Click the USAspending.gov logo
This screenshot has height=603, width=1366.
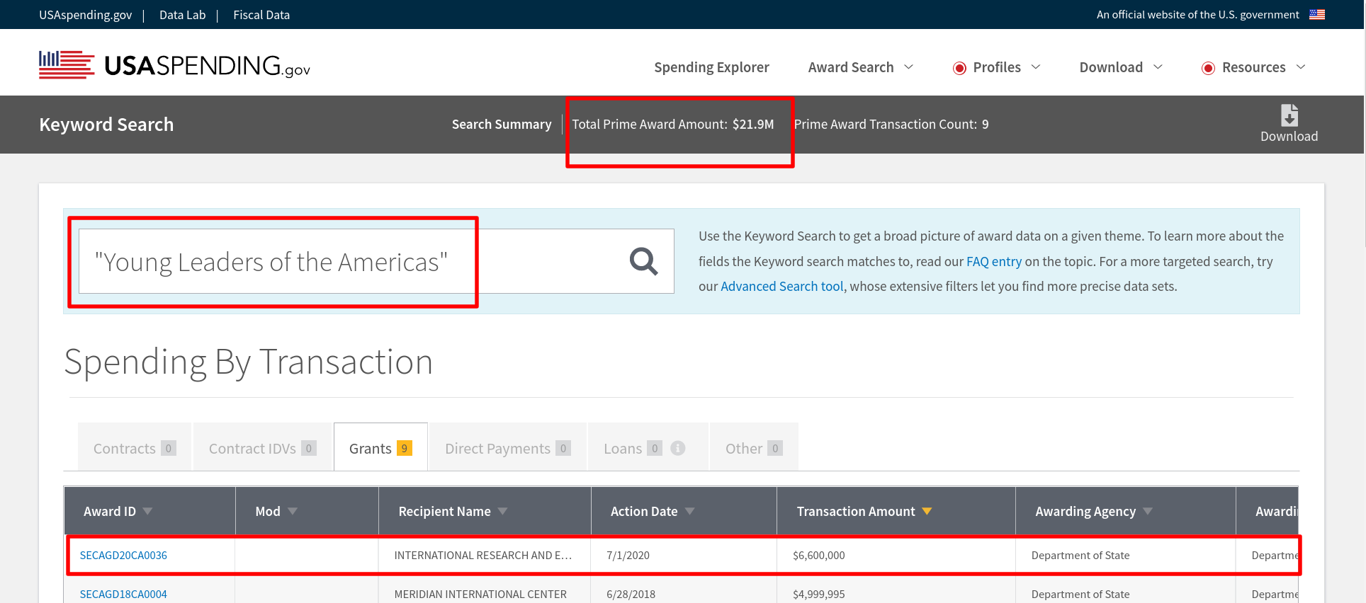(x=174, y=65)
